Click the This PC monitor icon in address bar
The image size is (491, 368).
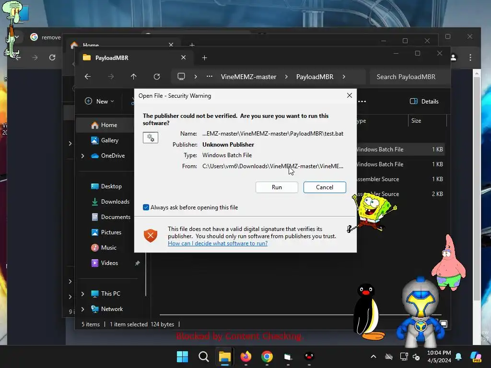181,77
